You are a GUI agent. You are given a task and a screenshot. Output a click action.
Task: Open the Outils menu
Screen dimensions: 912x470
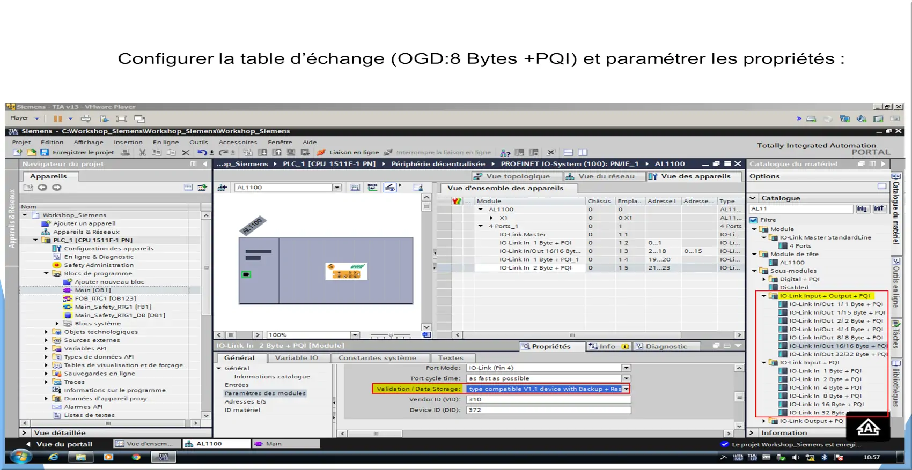coord(198,142)
